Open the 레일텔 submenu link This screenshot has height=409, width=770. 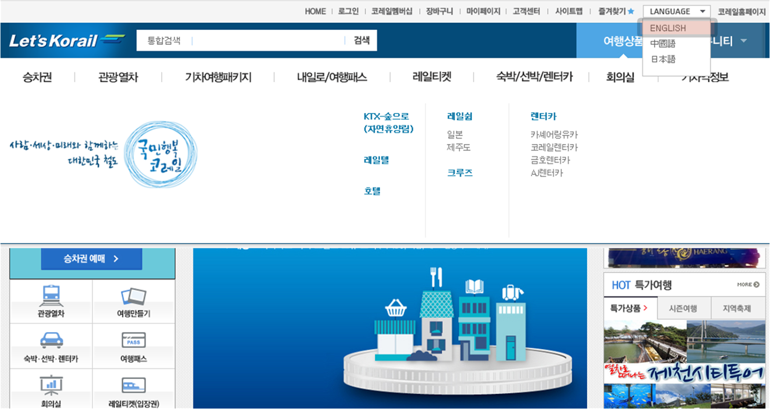[x=376, y=160]
